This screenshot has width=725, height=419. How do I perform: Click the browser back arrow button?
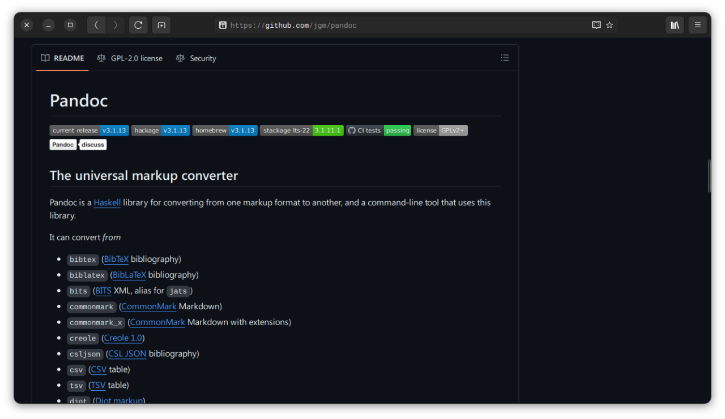(x=96, y=25)
